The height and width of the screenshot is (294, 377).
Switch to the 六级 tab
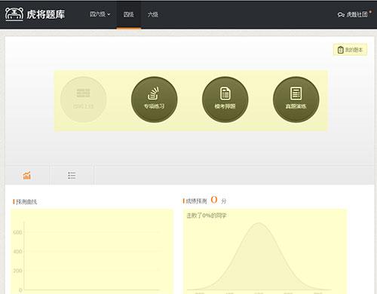pyautogui.click(x=153, y=14)
